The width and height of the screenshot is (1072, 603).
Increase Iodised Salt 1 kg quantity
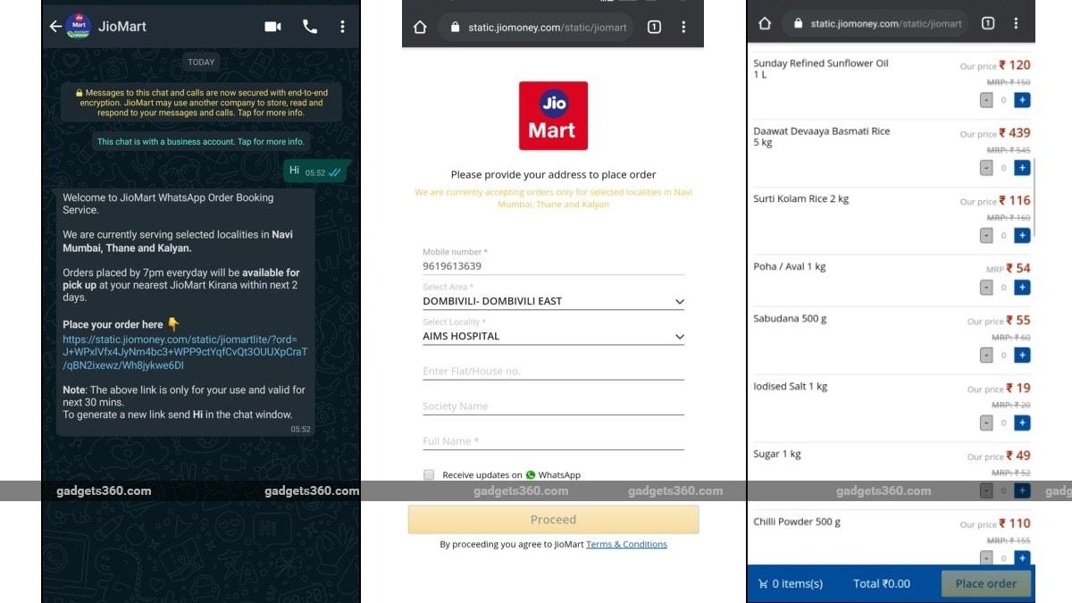click(x=1022, y=423)
